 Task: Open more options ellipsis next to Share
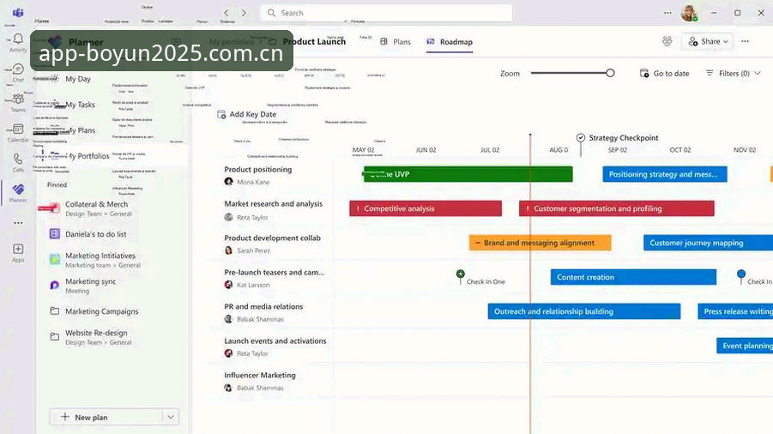coord(745,41)
